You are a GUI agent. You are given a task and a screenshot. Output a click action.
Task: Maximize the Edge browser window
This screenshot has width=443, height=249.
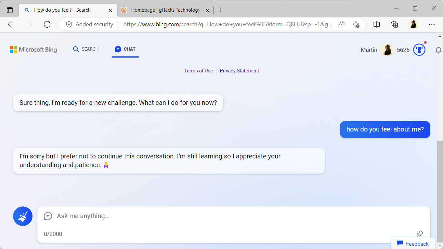tap(415, 8)
